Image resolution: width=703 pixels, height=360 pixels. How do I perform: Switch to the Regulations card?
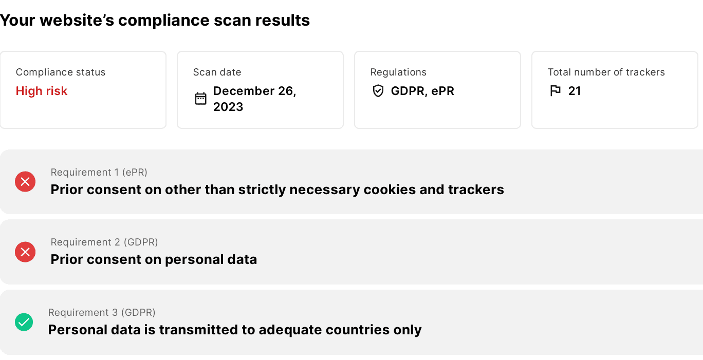coord(437,89)
